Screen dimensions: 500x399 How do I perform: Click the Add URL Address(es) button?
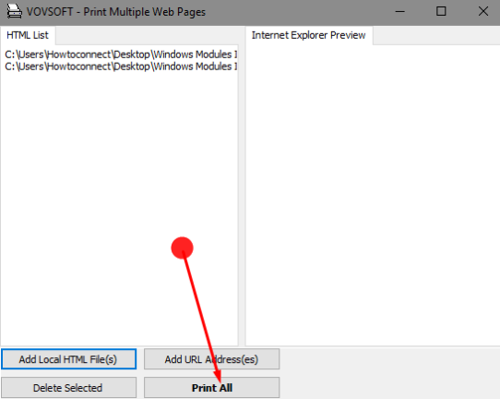tap(212, 359)
